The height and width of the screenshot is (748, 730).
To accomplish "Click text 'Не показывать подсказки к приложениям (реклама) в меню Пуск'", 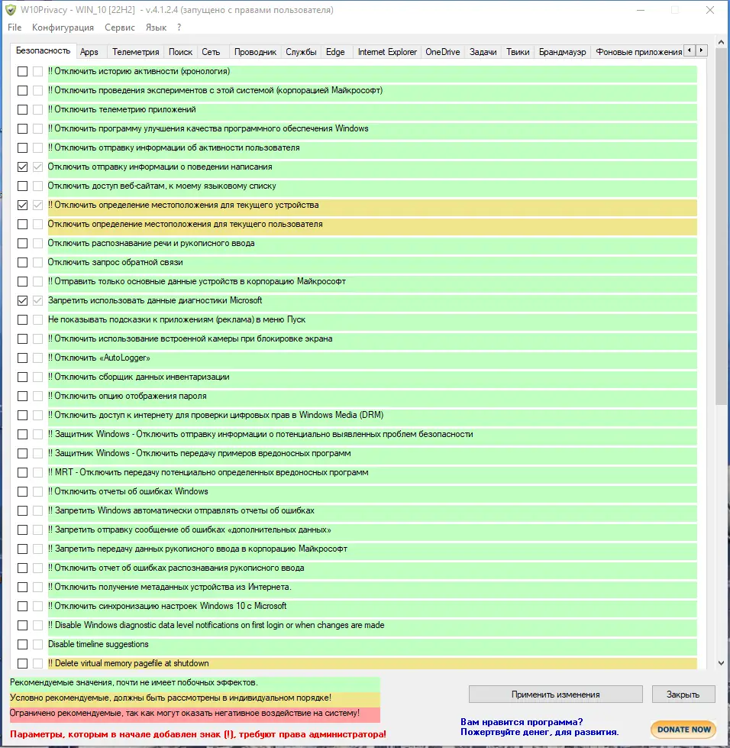I will (176, 319).
